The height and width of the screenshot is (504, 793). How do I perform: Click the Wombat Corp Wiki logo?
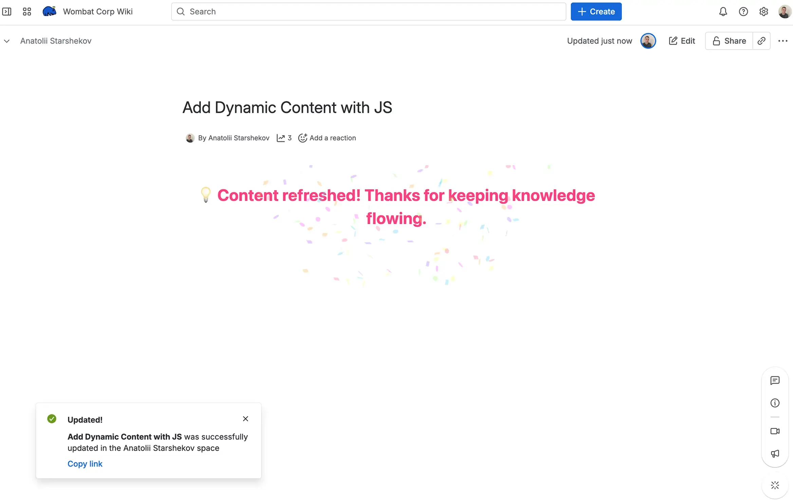coord(49,11)
